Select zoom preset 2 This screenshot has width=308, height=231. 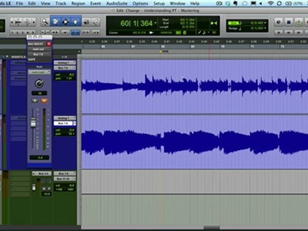point(17,32)
